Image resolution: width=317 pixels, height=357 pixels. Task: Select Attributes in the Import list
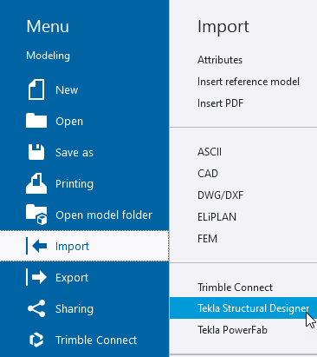[220, 60]
